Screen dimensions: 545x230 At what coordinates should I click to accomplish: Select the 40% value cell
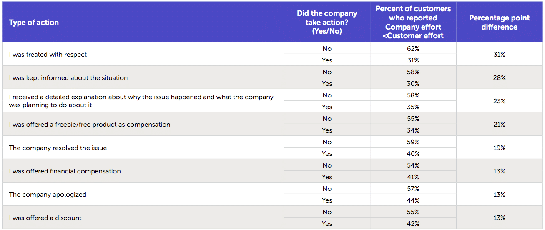(x=413, y=154)
